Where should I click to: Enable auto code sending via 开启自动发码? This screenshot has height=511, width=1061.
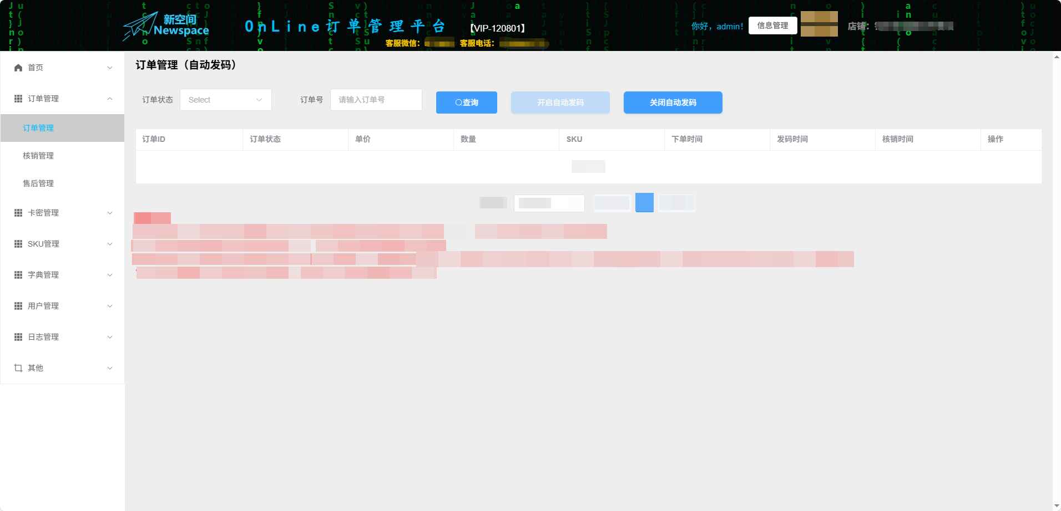[560, 103]
